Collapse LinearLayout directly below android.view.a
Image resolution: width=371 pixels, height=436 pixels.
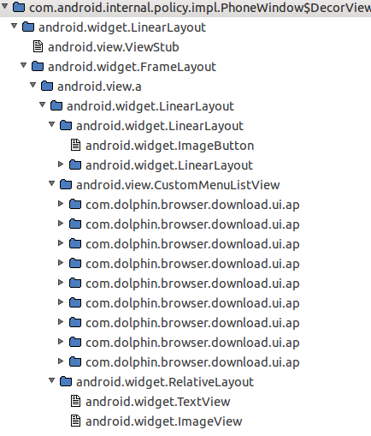click(42, 105)
